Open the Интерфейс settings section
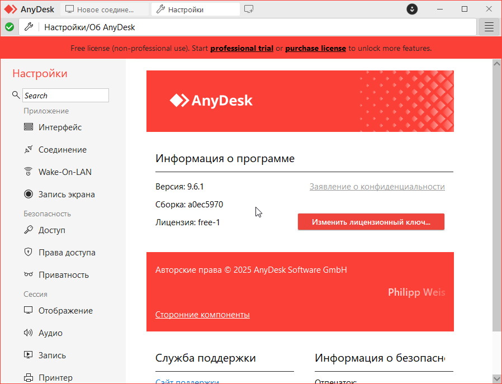 (x=60, y=127)
